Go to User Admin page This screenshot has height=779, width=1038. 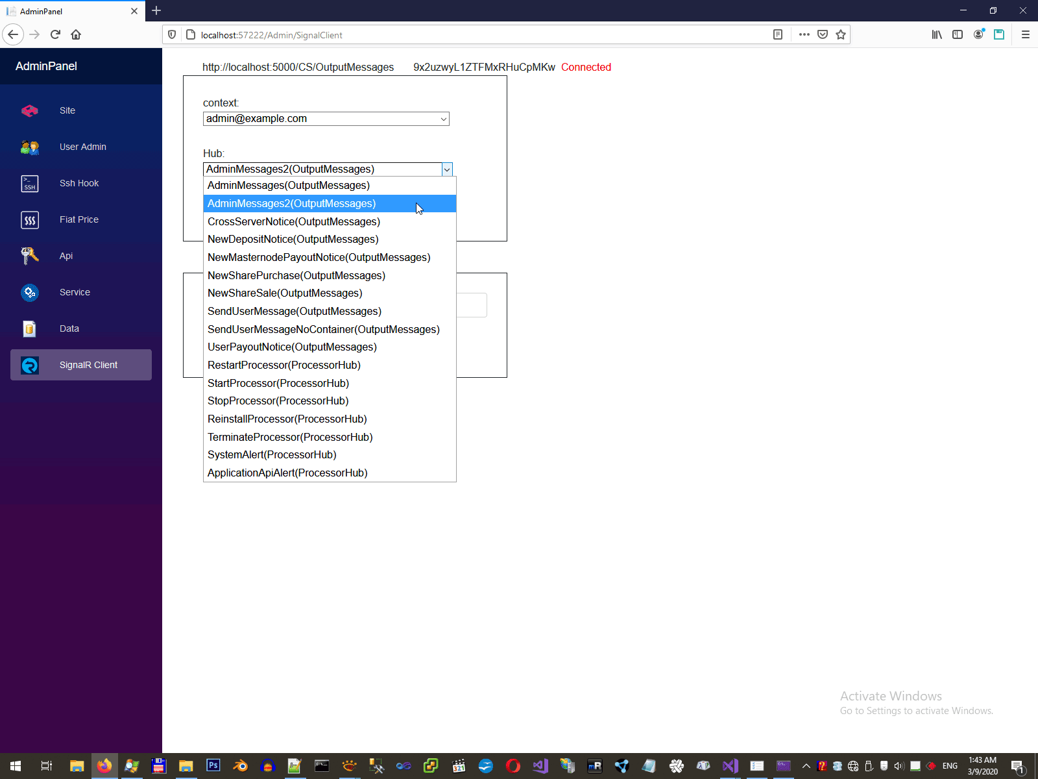[x=83, y=147]
